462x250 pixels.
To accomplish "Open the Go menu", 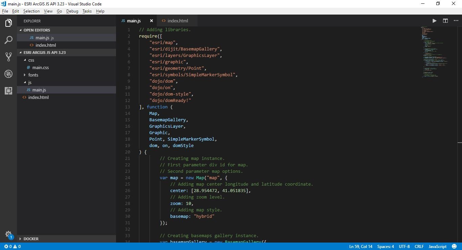I will (59, 11).
